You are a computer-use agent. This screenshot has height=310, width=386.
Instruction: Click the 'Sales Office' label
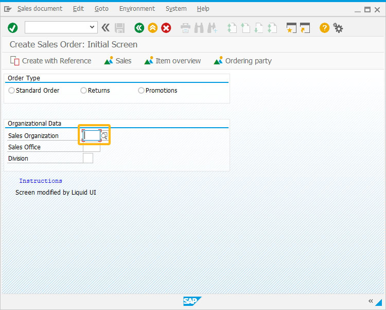tap(24, 147)
